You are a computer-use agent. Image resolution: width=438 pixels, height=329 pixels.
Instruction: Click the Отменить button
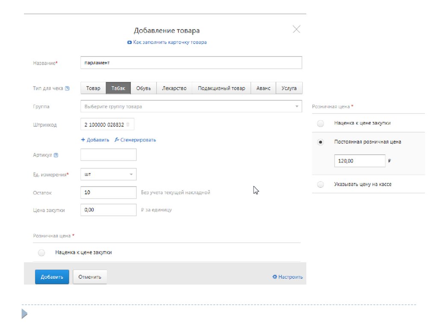(x=90, y=277)
